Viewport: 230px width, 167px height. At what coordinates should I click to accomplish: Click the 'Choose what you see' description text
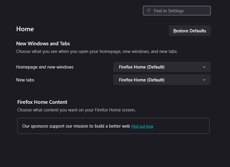(x=97, y=51)
